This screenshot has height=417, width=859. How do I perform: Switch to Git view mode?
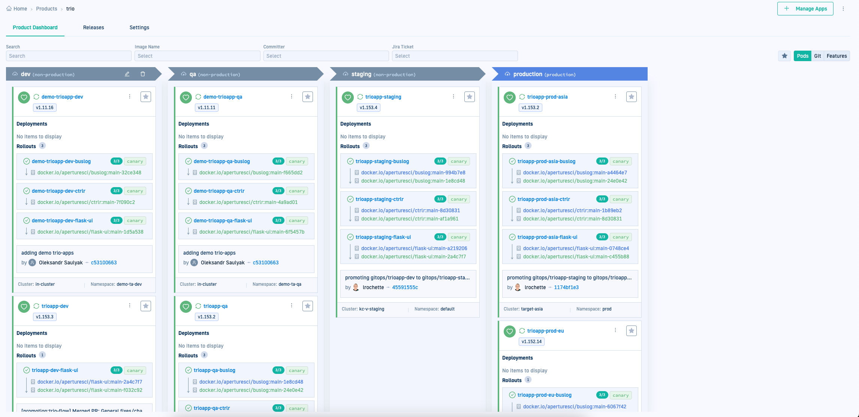[x=817, y=56]
